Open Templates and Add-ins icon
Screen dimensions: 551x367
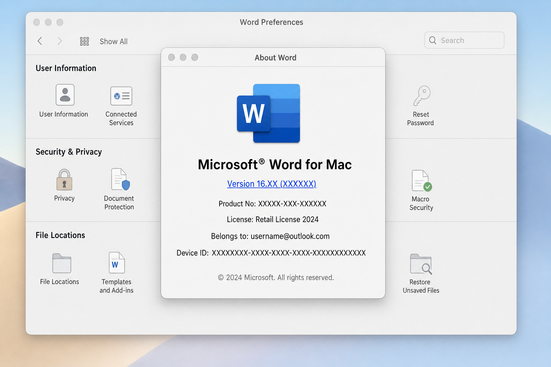117,263
